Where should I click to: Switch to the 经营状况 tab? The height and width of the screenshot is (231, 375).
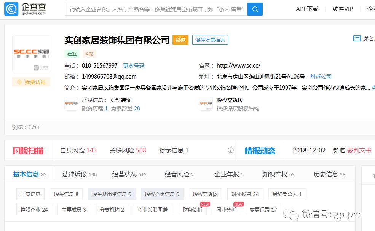129,174
